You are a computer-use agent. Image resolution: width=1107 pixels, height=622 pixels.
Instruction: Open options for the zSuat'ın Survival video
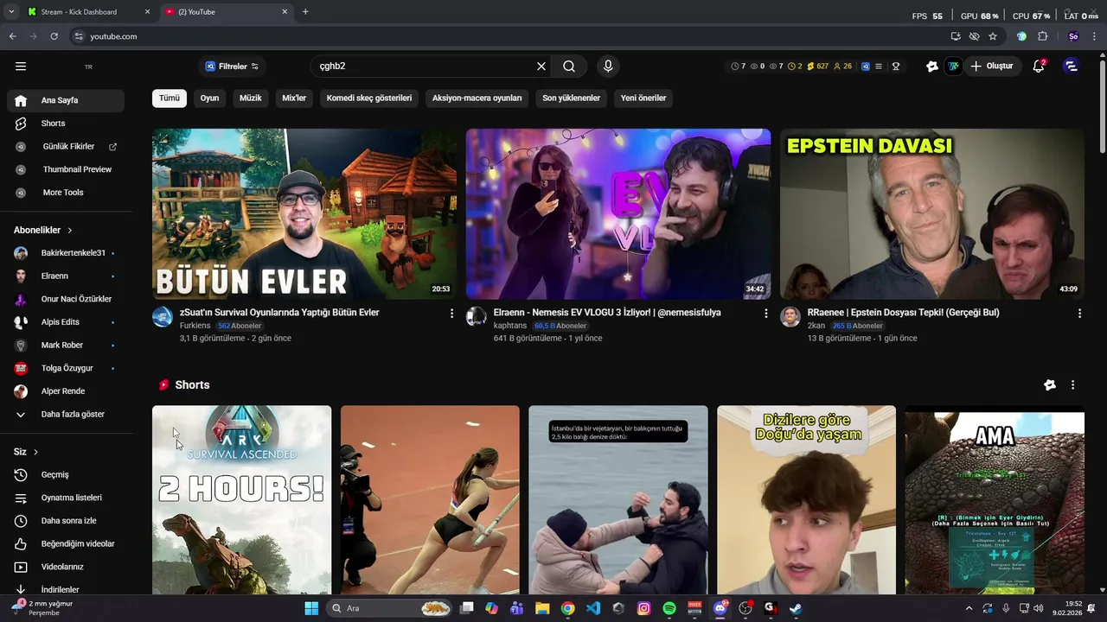click(451, 314)
